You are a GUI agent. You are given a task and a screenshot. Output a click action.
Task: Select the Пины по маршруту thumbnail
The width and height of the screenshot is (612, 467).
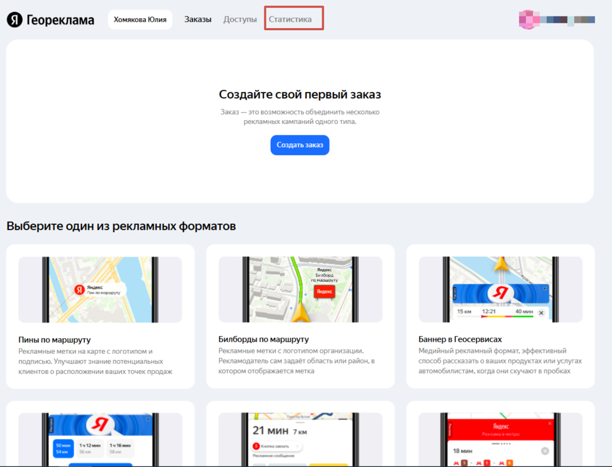tap(100, 289)
